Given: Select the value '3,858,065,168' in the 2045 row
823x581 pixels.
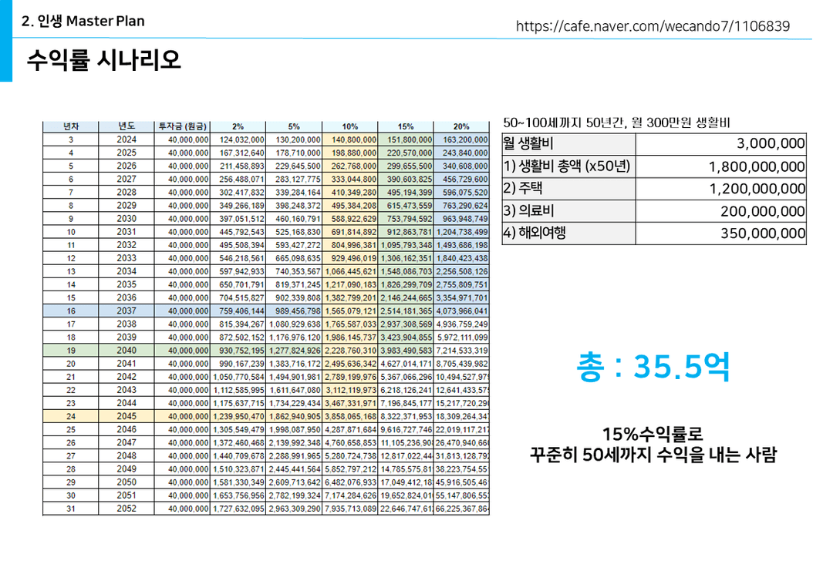Looking at the screenshot, I should click(351, 416).
